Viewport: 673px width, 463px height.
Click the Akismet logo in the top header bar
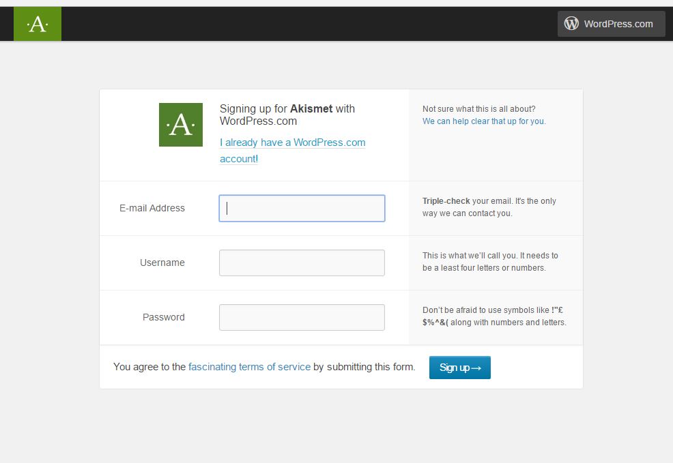tap(37, 24)
